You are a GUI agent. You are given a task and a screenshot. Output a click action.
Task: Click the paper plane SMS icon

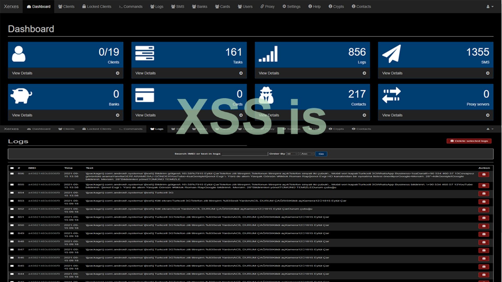[391, 54]
